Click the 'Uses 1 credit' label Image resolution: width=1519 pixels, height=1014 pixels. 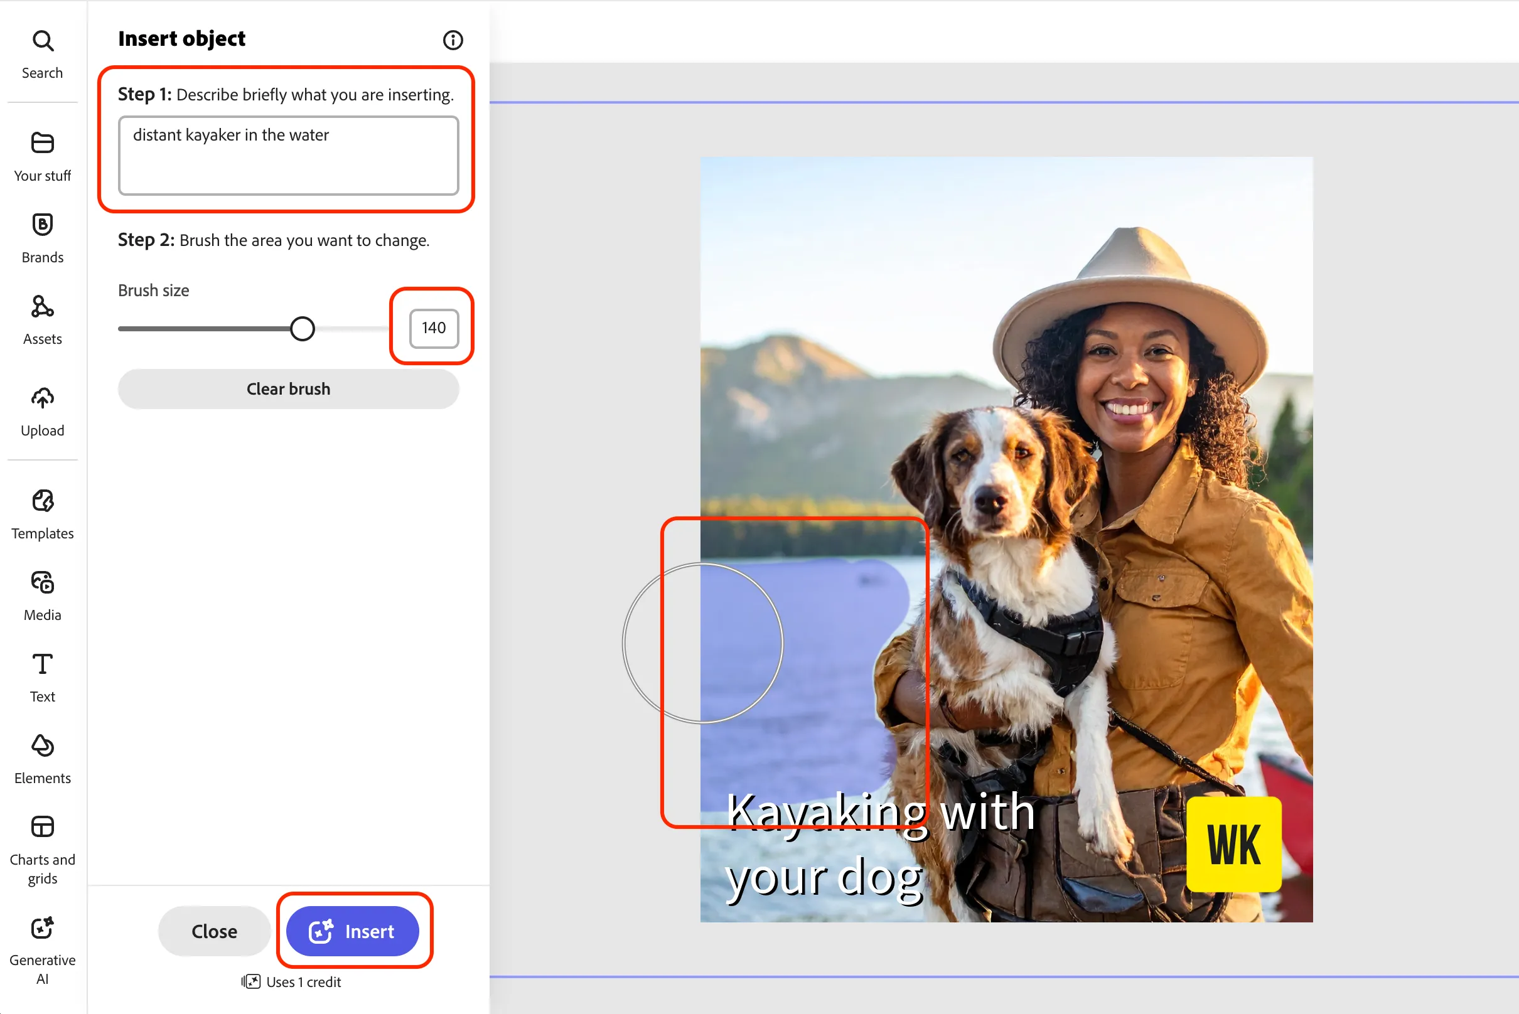pos(303,981)
